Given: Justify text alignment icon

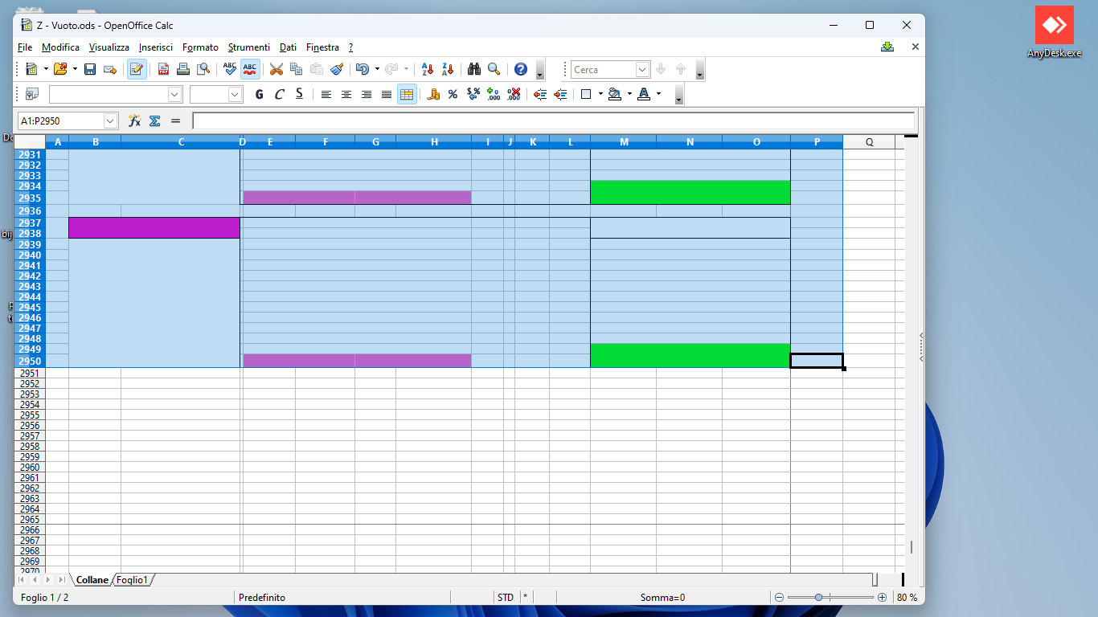Looking at the screenshot, I should [387, 94].
